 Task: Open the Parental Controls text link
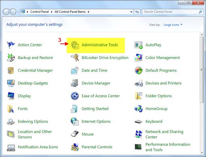tap(97, 147)
